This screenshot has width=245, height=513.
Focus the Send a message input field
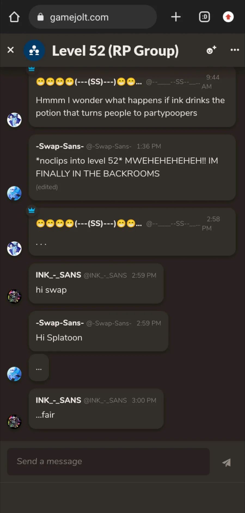click(x=108, y=461)
